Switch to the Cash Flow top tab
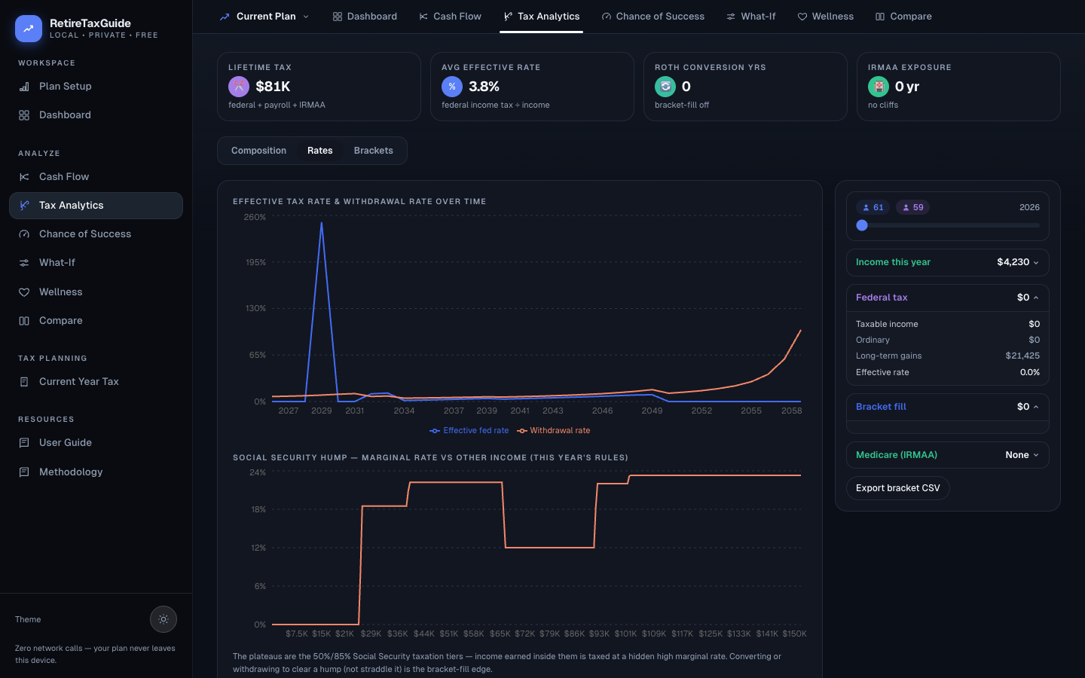The image size is (1085, 678). (x=450, y=17)
